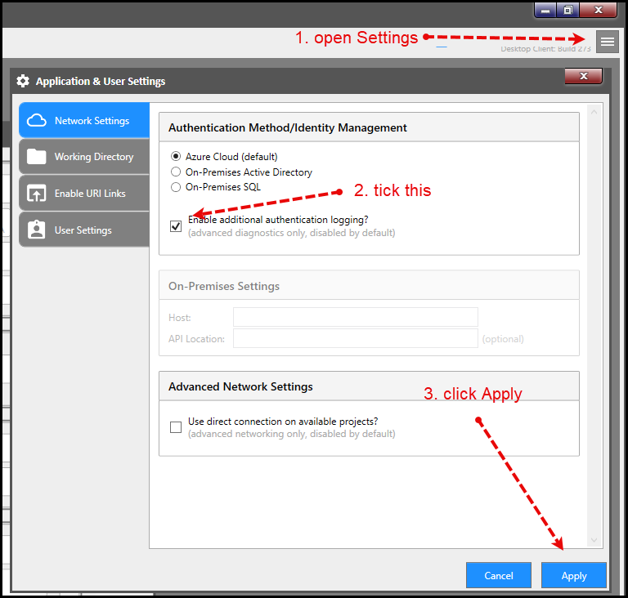Open the Network Settings tab
The width and height of the screenshot is (628, 598).
[84, 120]
